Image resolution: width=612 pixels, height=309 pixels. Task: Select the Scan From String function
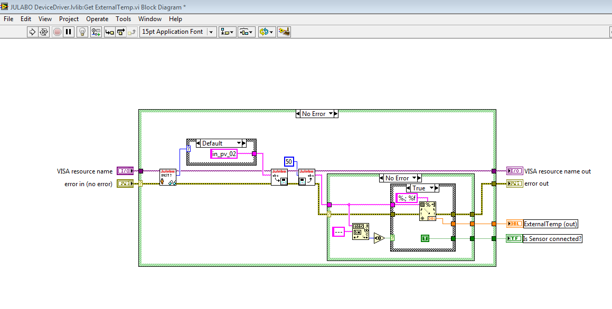[428, 211]
